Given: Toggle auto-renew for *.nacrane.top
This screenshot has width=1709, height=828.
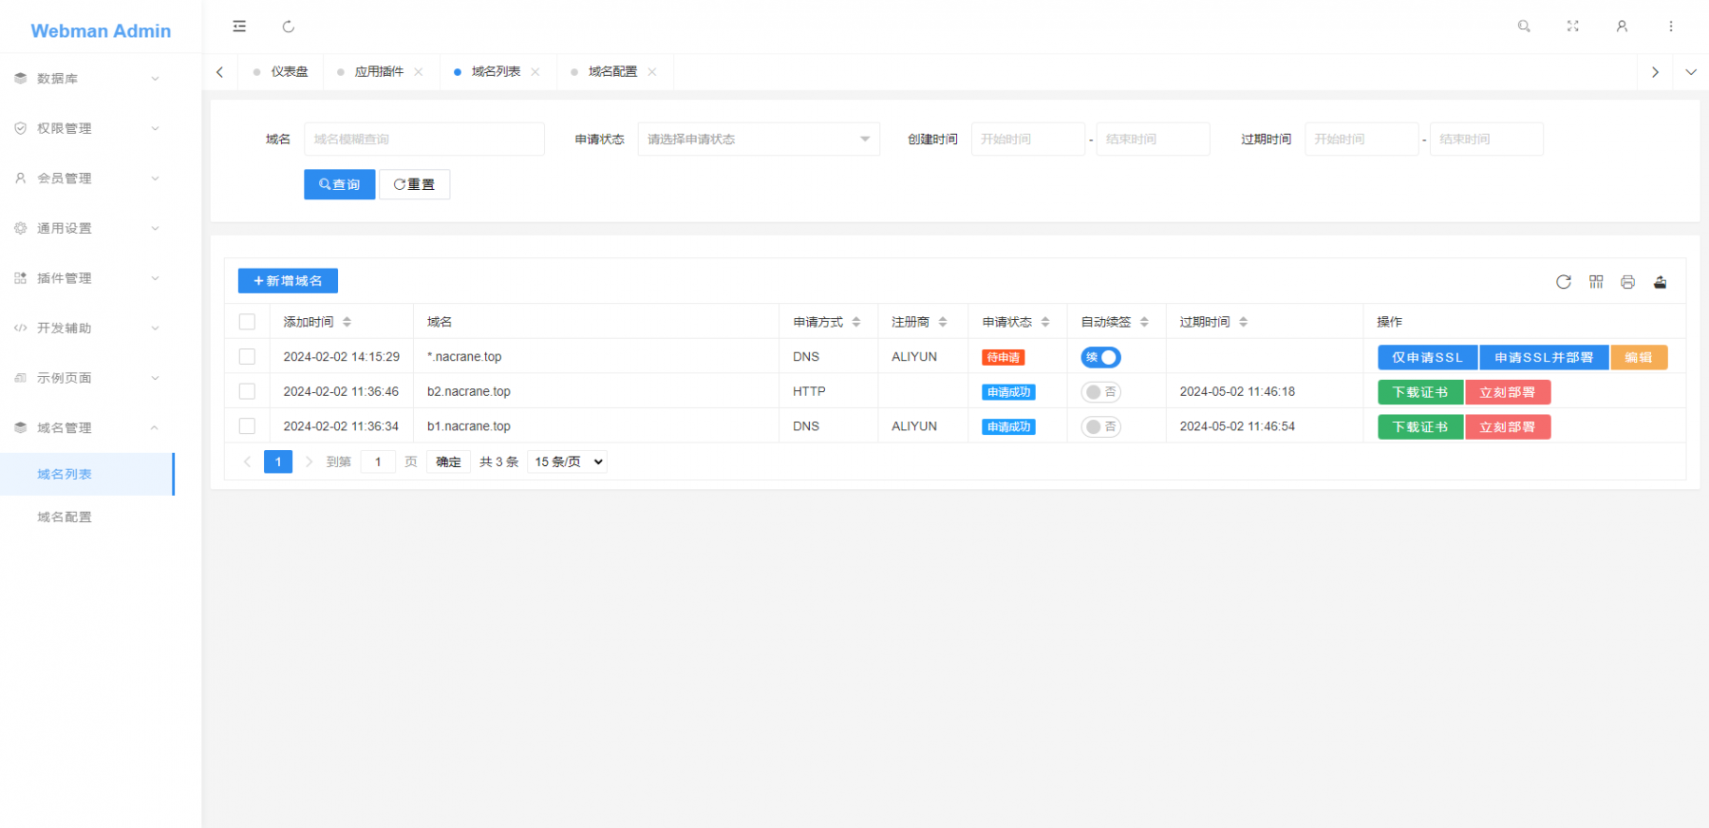Looking at the screenshot, I should [1101, 357].
